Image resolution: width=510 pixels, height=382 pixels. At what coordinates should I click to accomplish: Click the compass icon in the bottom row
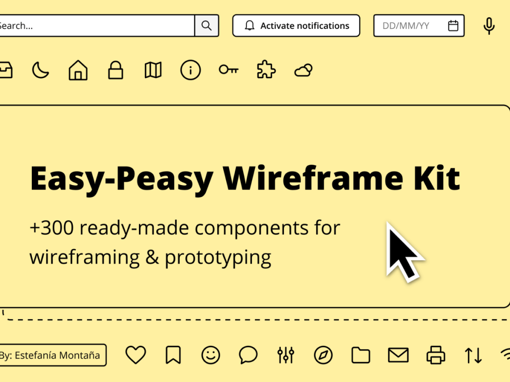tap(323, 355)
